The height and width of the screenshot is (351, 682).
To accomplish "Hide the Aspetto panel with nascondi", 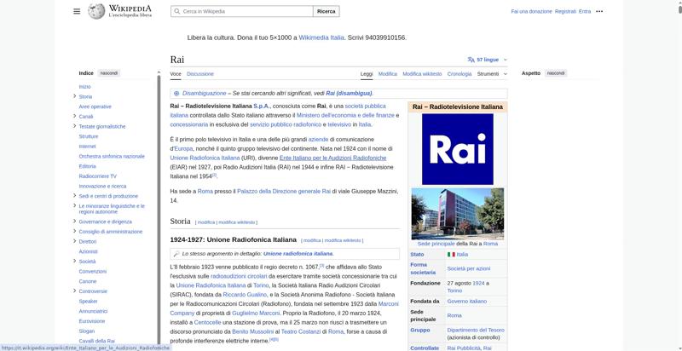I will tap(556, 73).
